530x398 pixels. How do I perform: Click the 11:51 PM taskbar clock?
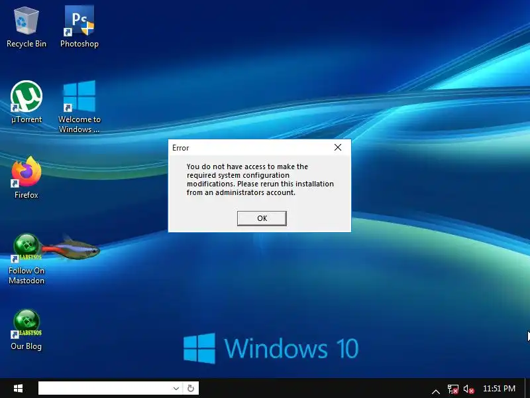pyautogui.click(x=499, y=389)
